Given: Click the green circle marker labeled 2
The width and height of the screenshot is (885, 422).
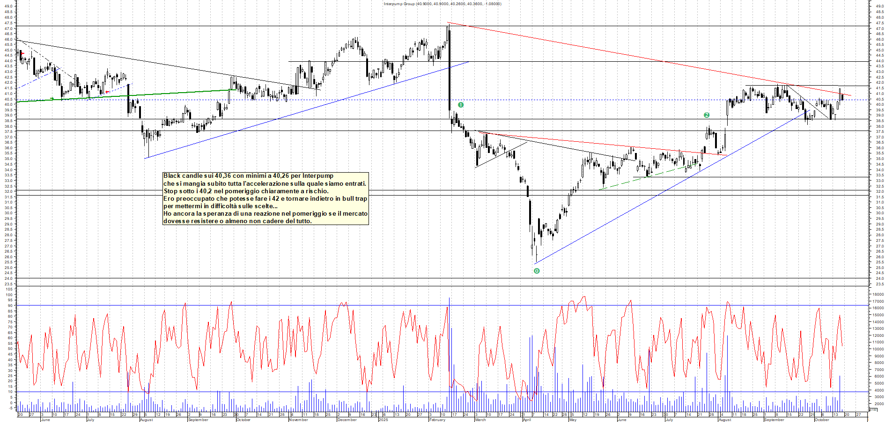Looking at the screenshot, I should [x=707, y=115].
